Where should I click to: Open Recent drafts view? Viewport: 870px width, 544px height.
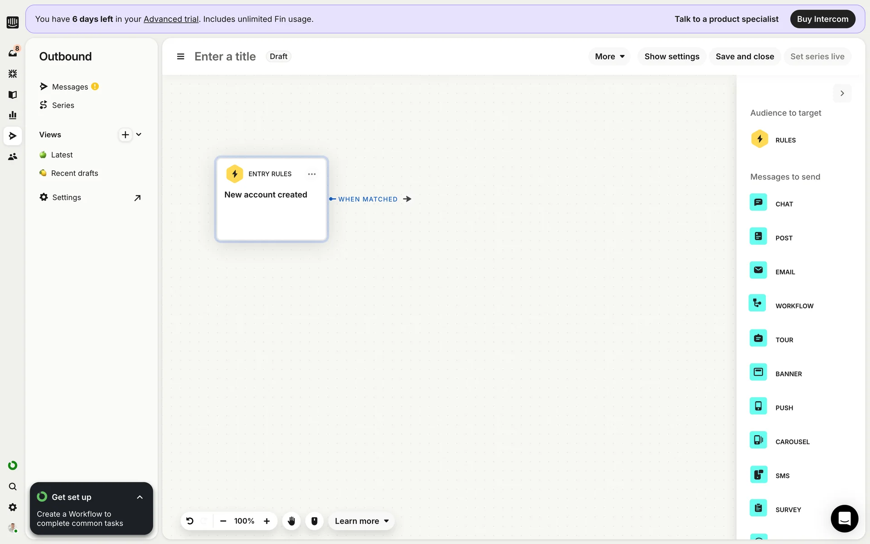pos(74,173)
